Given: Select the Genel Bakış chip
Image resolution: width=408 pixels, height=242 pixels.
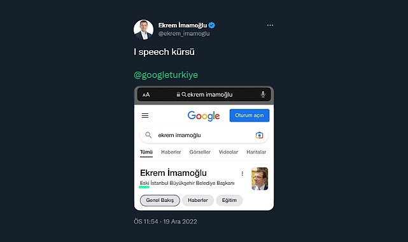Looking at the screenshot, I should click(x=160, y=201).
